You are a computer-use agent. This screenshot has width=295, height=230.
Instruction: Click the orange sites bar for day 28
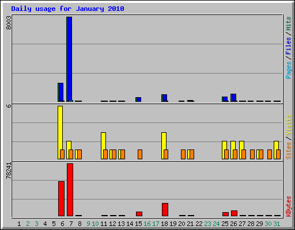(252, 154)
